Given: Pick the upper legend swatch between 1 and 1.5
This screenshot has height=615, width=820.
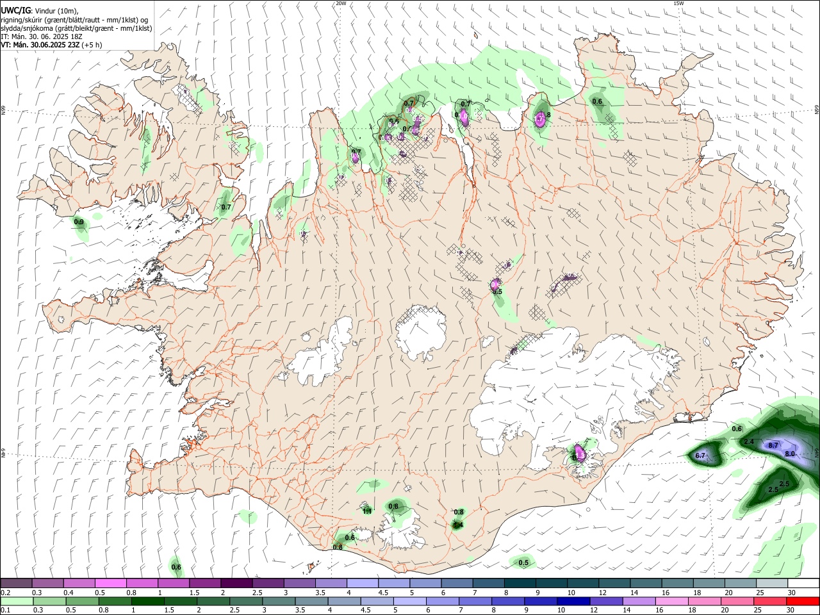Looking at the screenshot, I should point(174,583).
